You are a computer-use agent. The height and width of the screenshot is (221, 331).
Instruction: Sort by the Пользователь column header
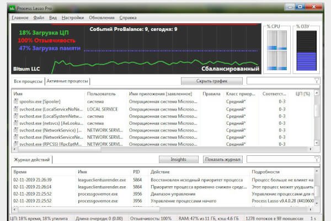point(106,94)
